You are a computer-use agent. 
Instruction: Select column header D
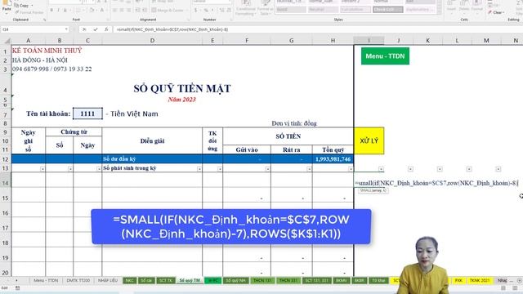[x=152, y=41]
